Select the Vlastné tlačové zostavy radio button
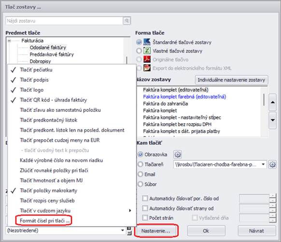This screenshot has height=242, width=281. 139,51
